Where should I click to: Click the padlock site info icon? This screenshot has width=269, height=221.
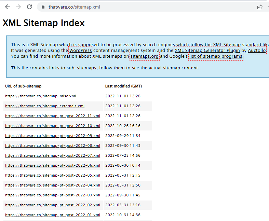point(43,7)
